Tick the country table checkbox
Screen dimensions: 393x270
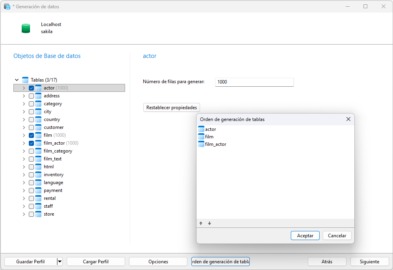[x=31, y=119]
